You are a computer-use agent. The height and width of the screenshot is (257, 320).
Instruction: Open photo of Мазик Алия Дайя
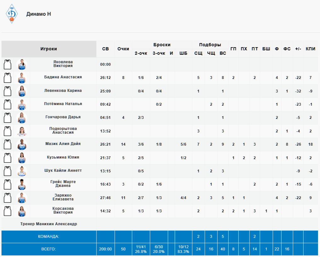22,144
